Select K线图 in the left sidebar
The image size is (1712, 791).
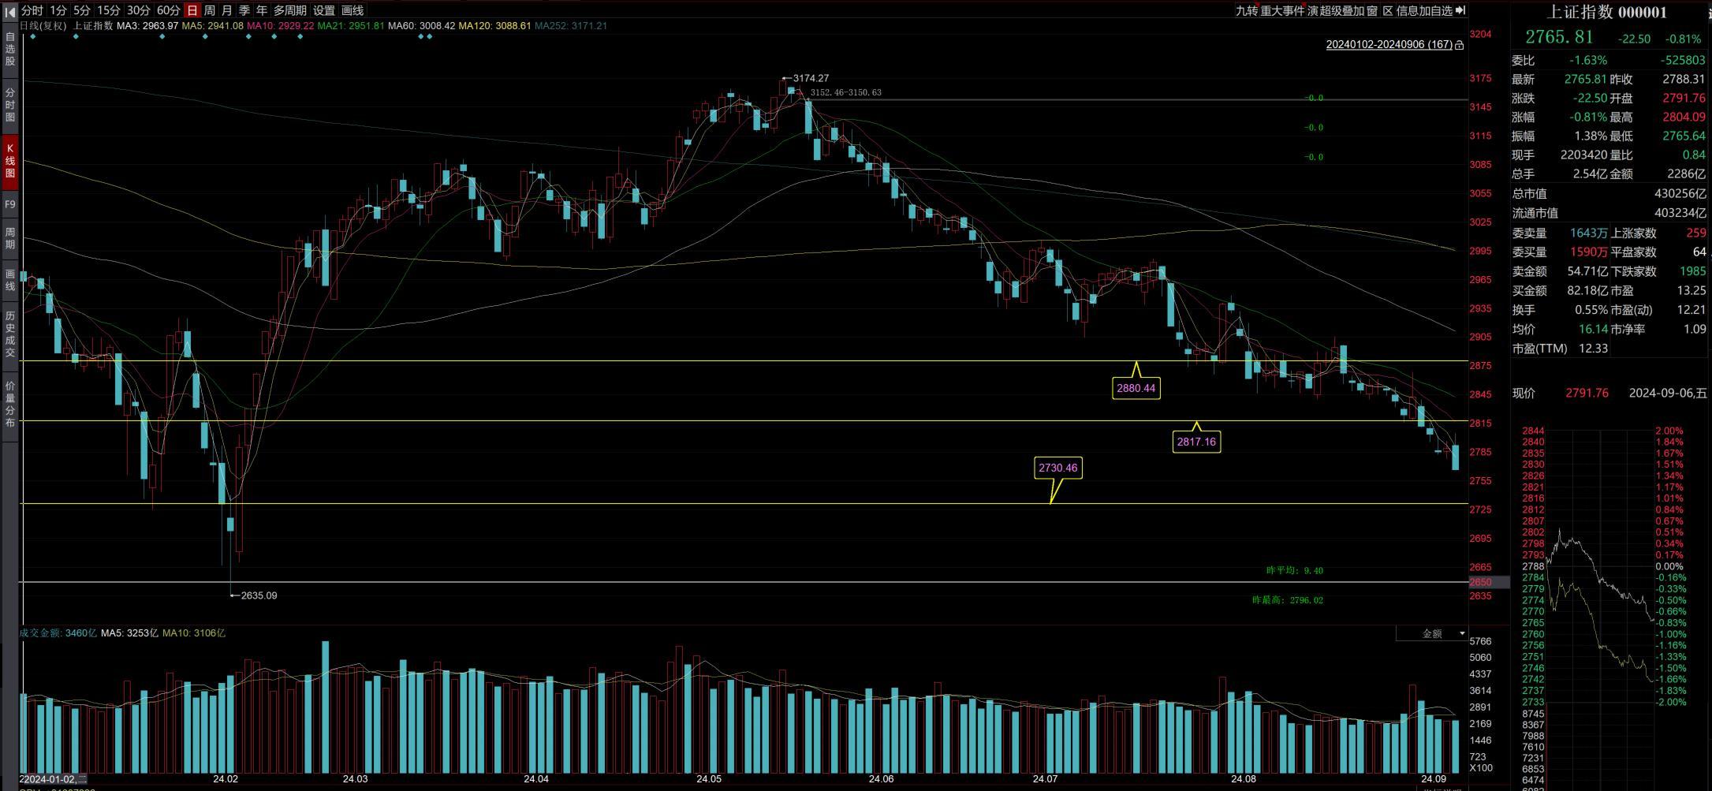pyautogui.click(x=10, y=161)
